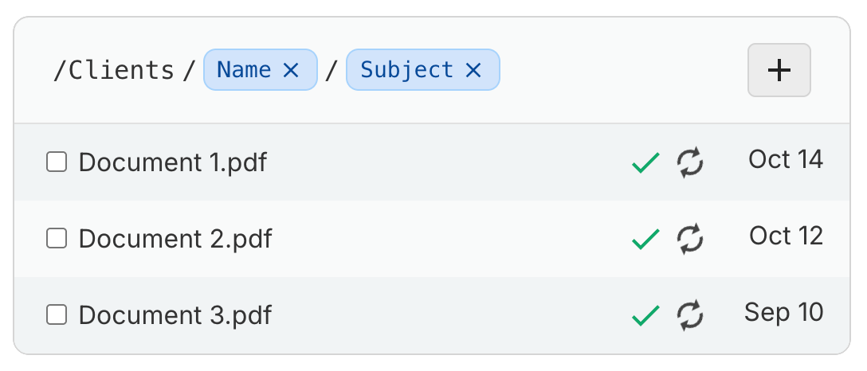Click the sync icon for Document 3.pdf
This screenshot has width=867, height=371.
(690, 315)
